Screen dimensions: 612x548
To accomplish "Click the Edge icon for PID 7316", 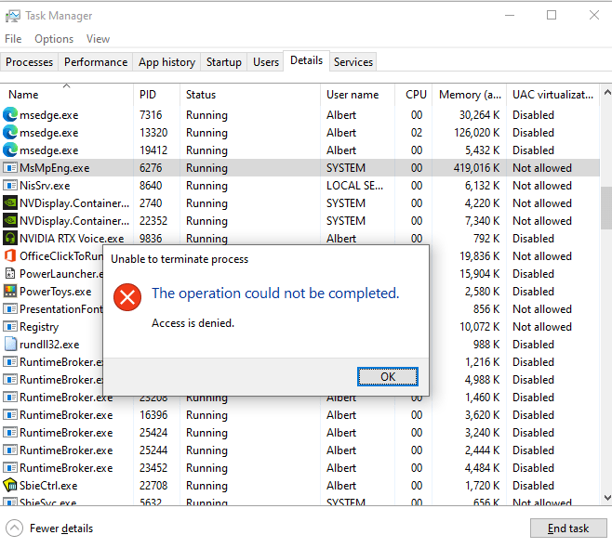I will pyautogui.click(x=10, y=115).
